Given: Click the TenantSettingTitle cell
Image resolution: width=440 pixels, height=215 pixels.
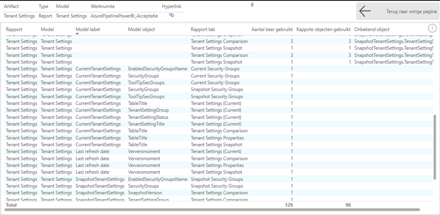Looking at the screenshot, I should (146, 124).
